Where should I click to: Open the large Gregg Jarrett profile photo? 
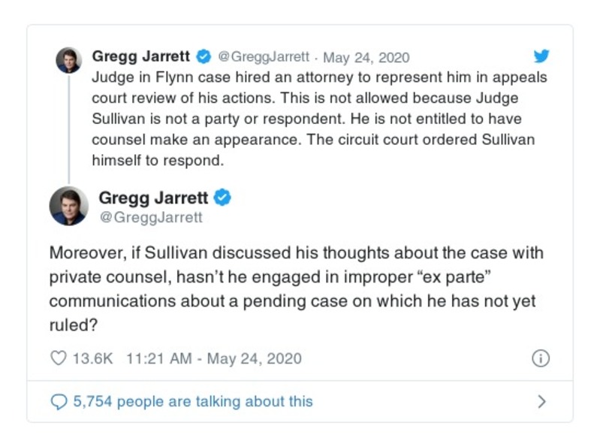[x=68, y=206]
